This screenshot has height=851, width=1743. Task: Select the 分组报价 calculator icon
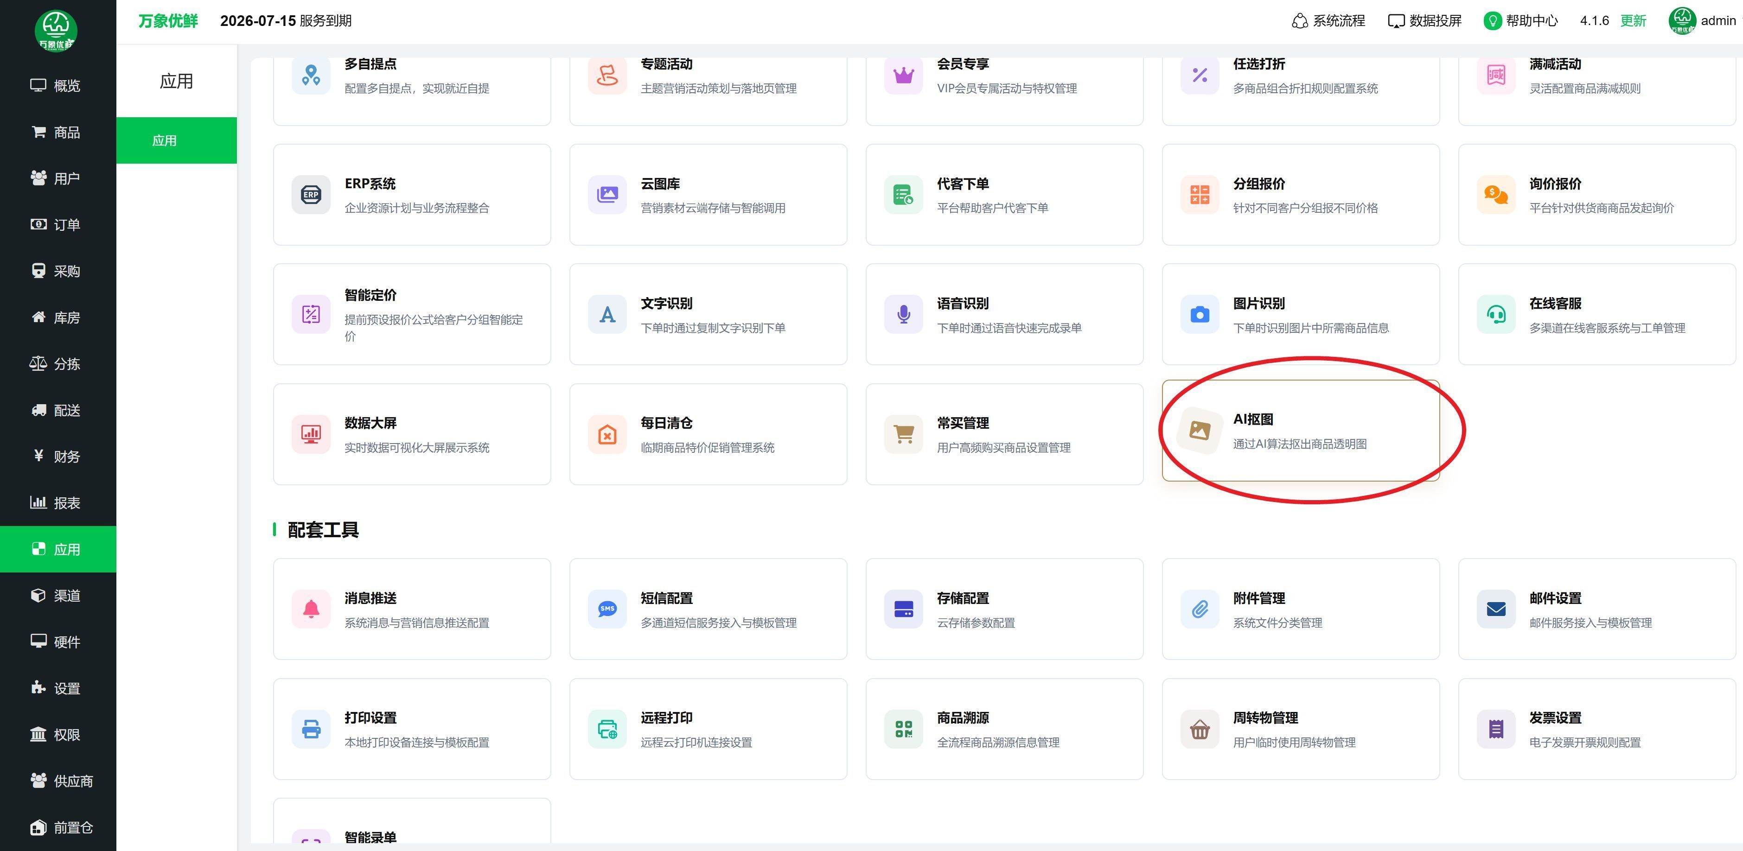click(1200, 195)
